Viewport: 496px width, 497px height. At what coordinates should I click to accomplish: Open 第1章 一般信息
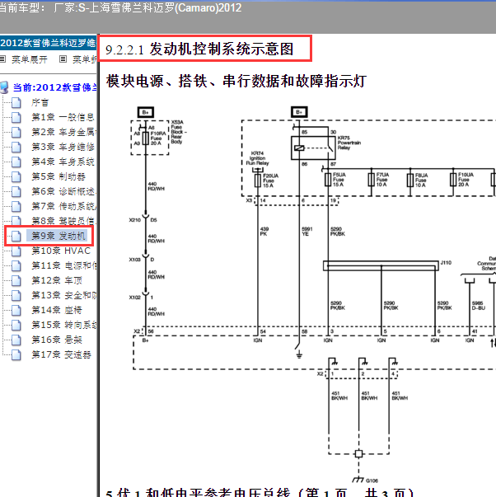(x=63, y=118)
